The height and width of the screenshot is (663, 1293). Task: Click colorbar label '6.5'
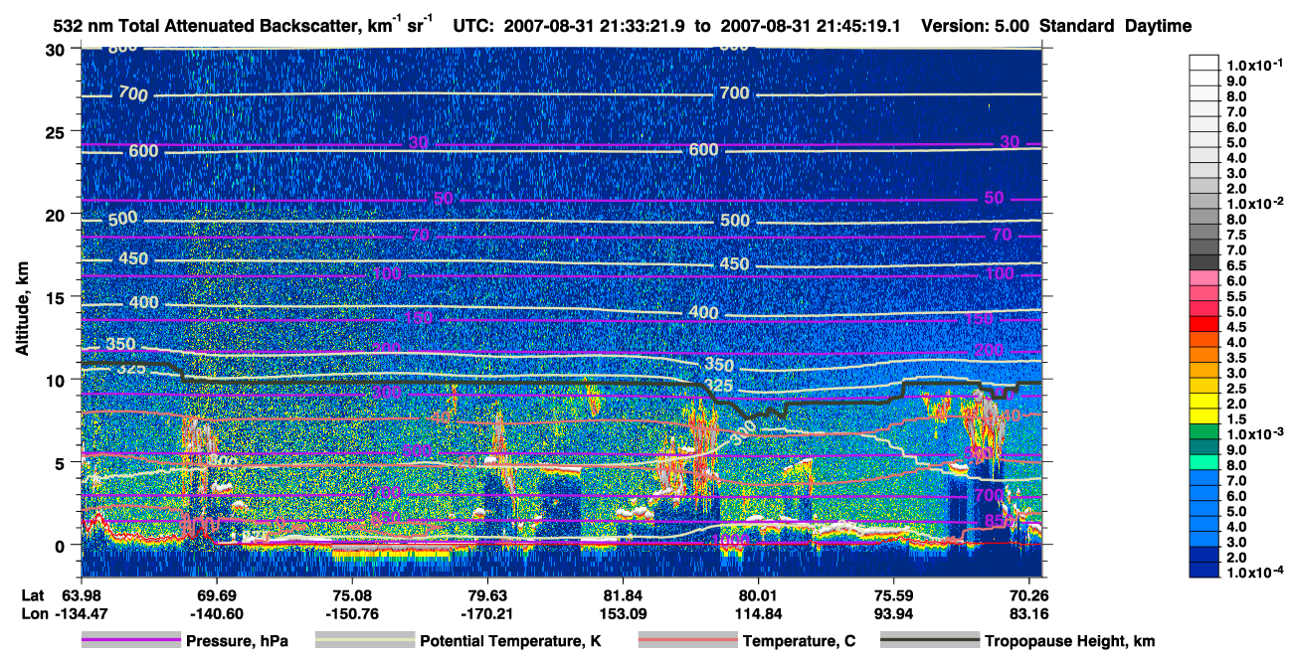[1236, 264]
